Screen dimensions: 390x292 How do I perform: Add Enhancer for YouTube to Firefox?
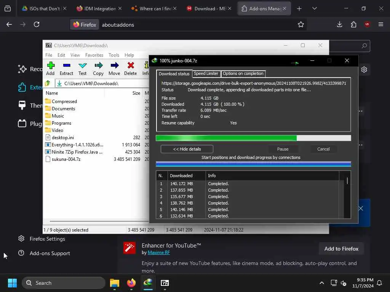click(341, 249)
